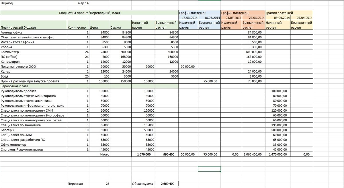Click 'Специалист по мониторингу СМИ' cell

34,110
